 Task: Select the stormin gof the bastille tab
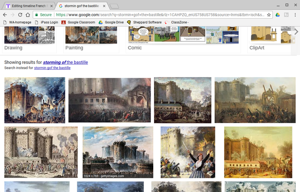click(82, 6)
